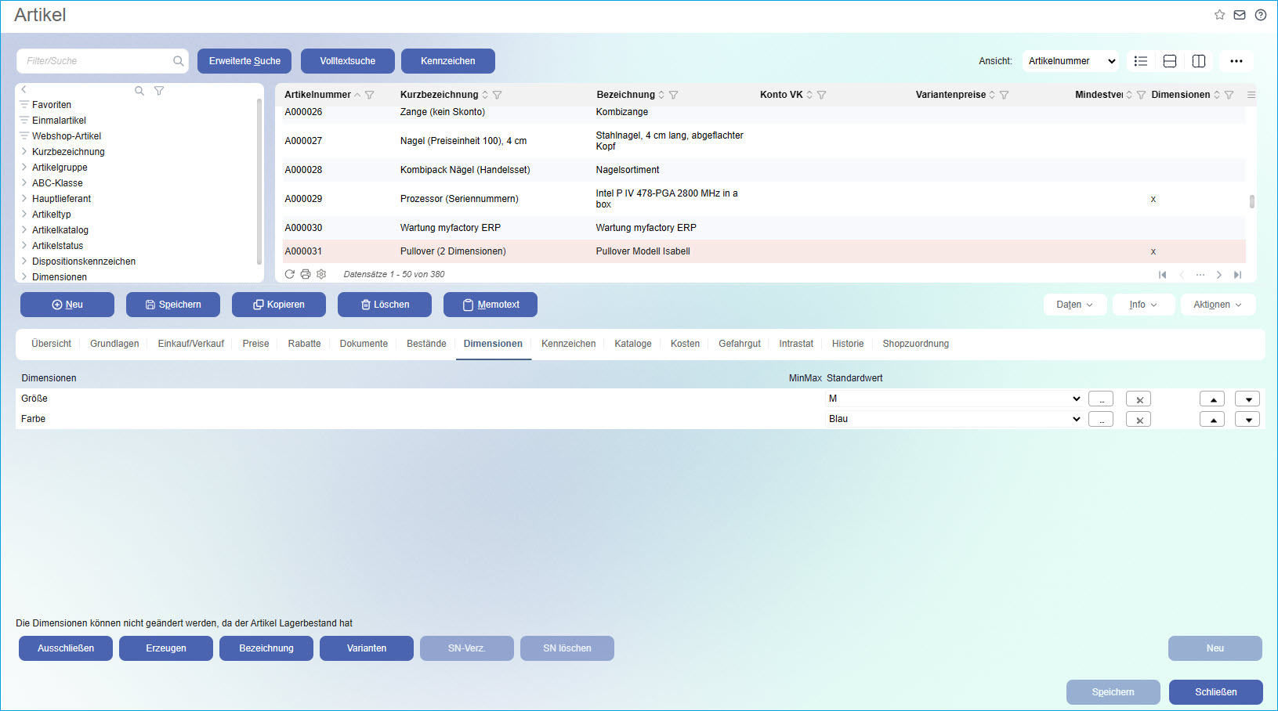This screenshot has height=711, width=1278.
Task: Open the mail envelope icon in header
Action: (1240, 15)
